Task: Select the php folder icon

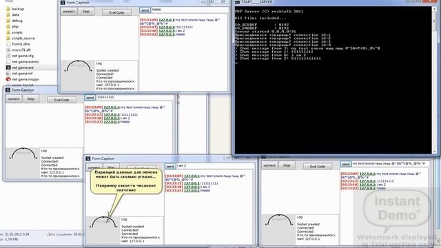Action: [8, 26]
